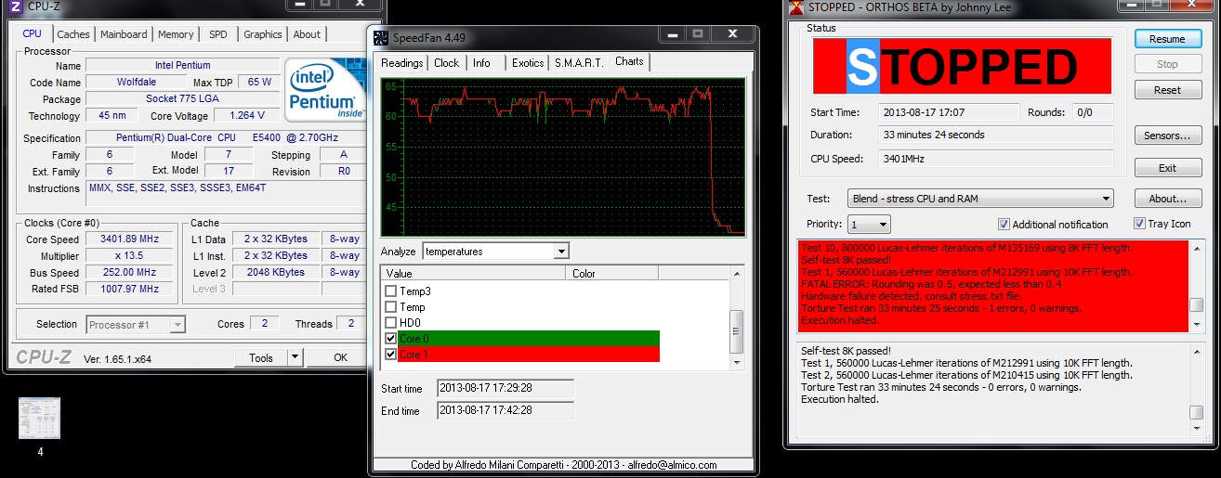The image size is (1221, 478).
Task: Switch to SpeedFan S.M.A.R.T. tab
Action: coord(579,63)
